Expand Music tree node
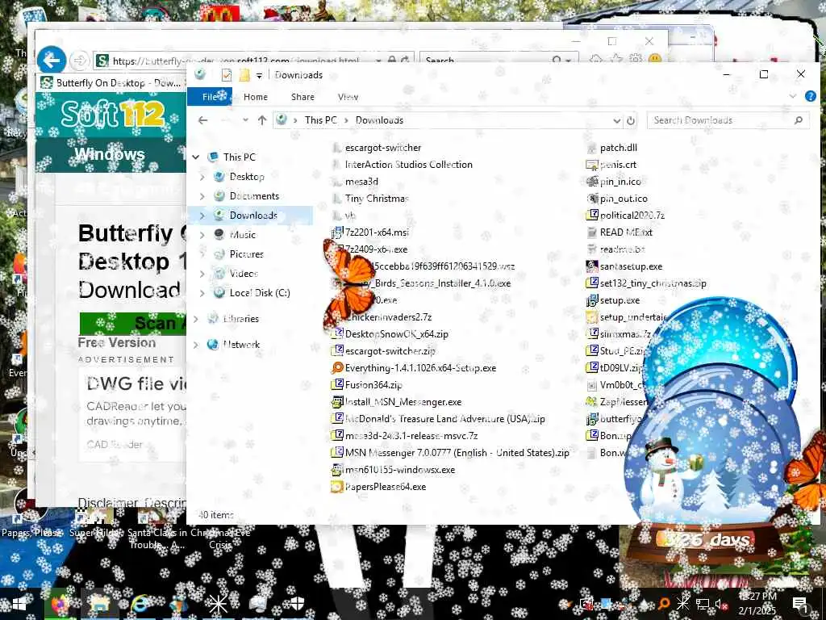The height and width of the screenshot is (620, 826). point(202,235)
